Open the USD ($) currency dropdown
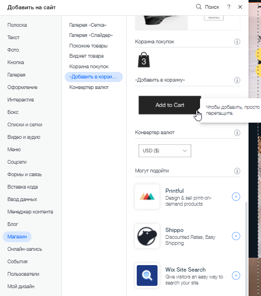 click(165, 151)
